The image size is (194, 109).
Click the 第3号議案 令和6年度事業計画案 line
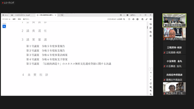47,55
